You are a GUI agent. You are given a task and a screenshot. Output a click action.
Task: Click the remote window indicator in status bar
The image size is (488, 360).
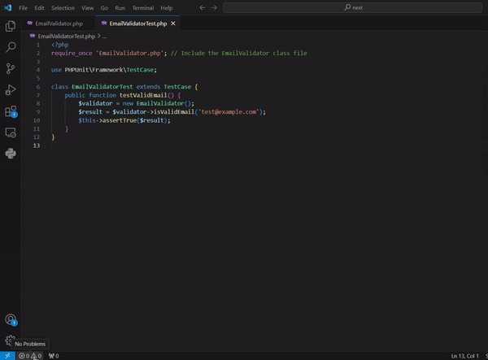[x=7, y=356]
